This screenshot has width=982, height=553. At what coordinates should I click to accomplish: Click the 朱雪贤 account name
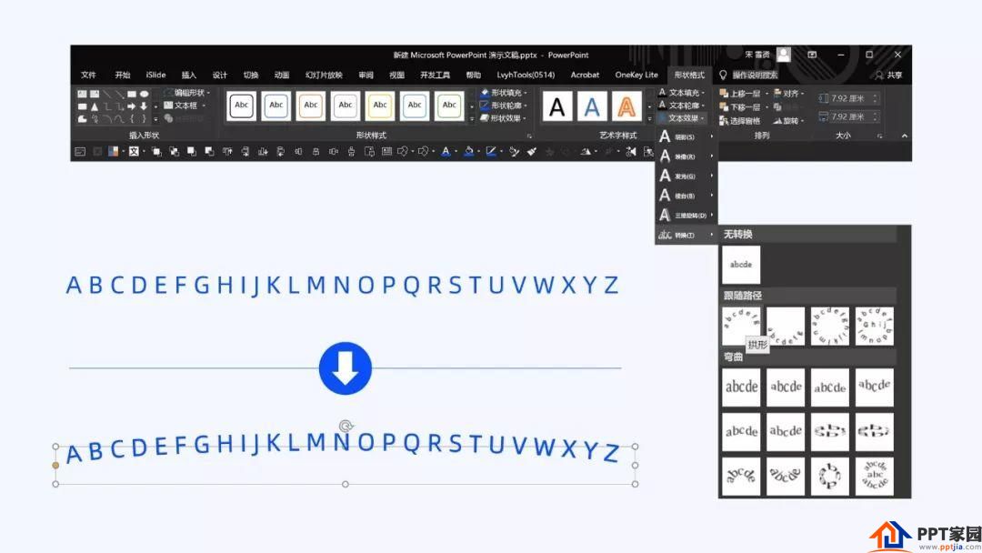pyautogui.click(x=757, y=55)
